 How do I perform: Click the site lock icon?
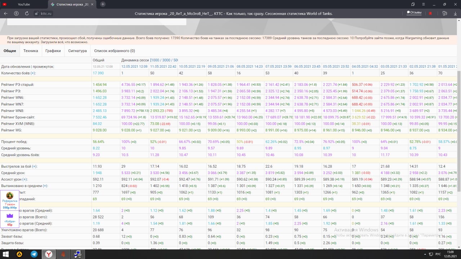[x=36, y=13]
